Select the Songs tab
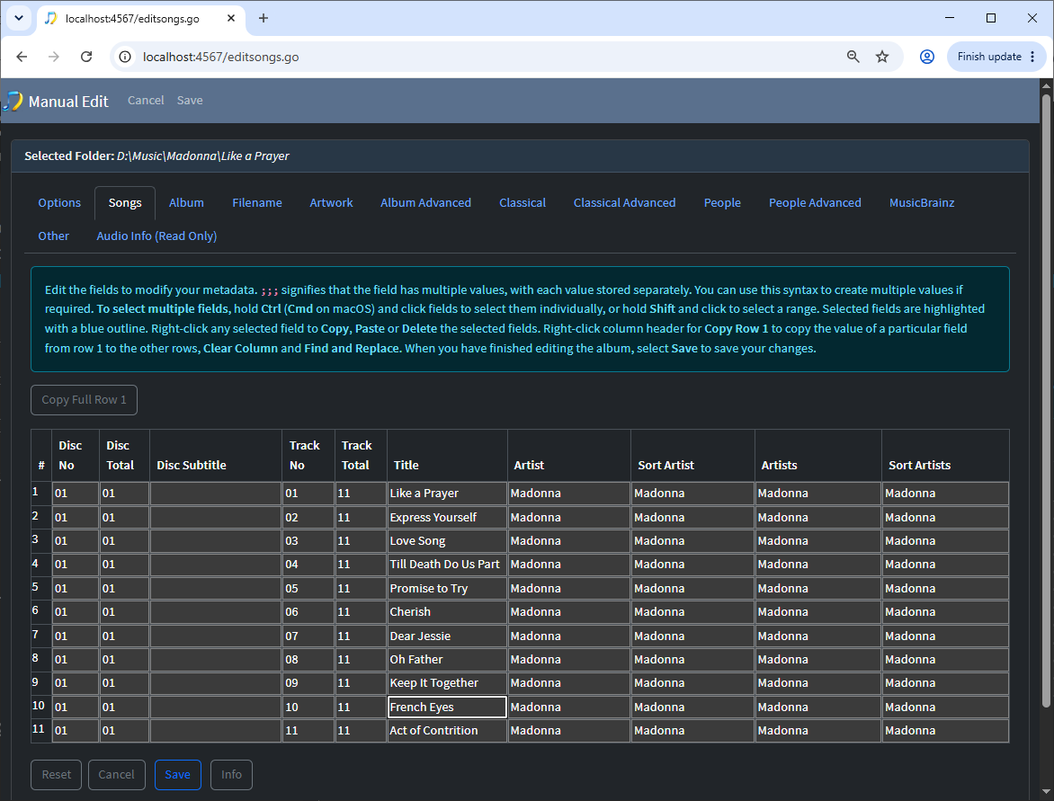 coord(125,203)
